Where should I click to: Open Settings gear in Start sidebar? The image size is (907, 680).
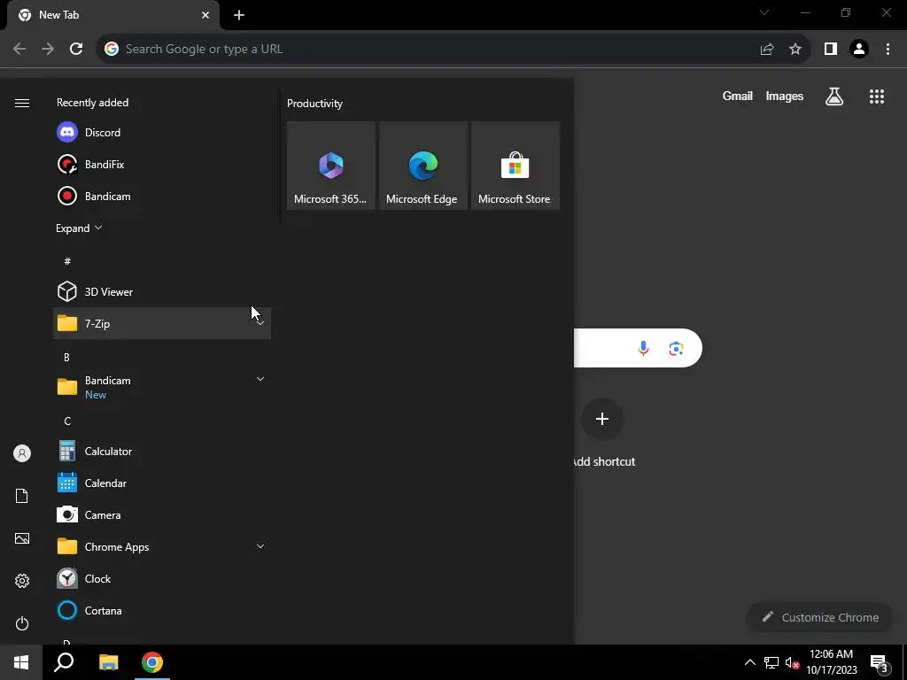[x=22, y=581]
